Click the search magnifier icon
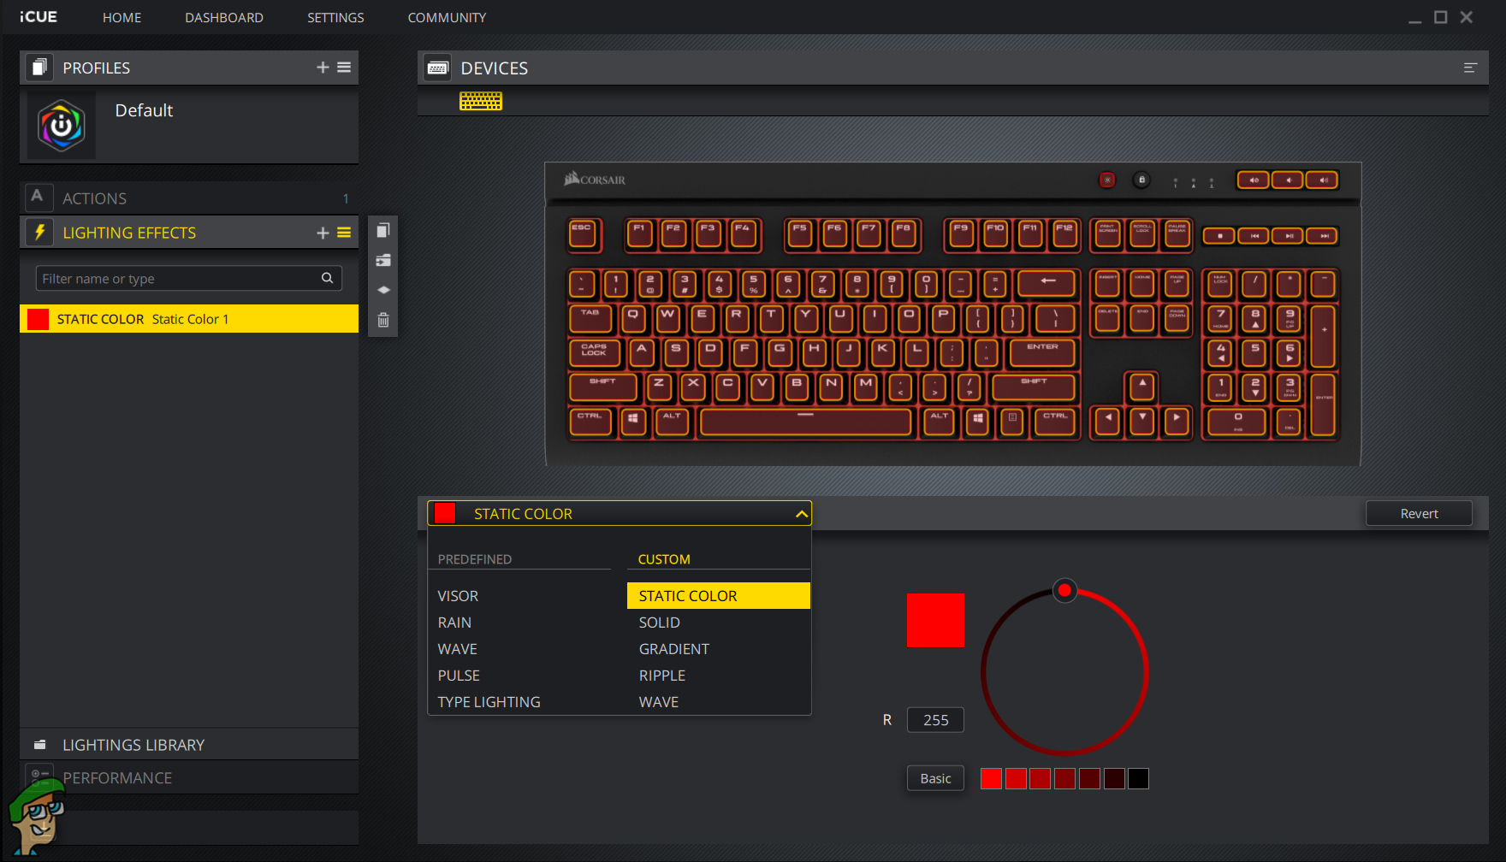 pos(327,278)
